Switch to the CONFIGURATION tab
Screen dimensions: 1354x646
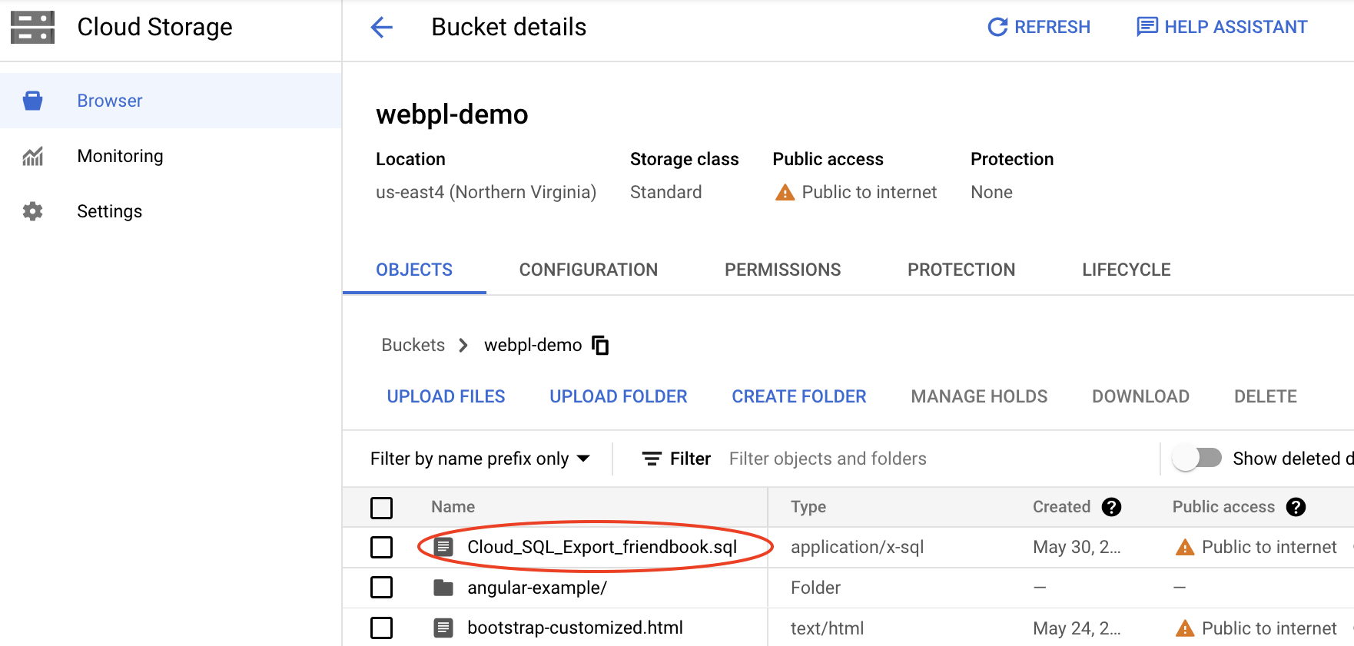coord(589,270)
